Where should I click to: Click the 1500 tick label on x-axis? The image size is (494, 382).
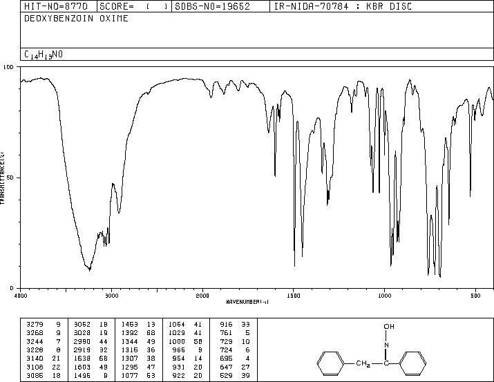[x=294, y=296]
